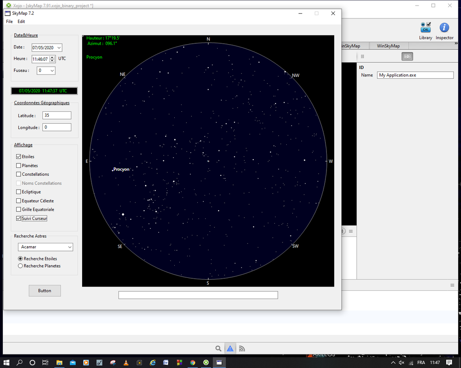The width and height of the screenshot is (461, 368).
Task: Click the list icon beside the black preview panel
Action: [351, 231]
